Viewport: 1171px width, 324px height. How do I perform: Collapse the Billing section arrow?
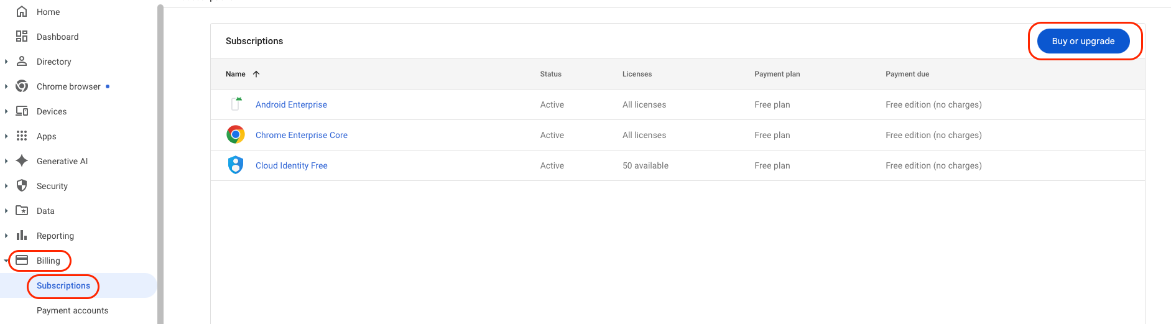[x=6, y=261]
